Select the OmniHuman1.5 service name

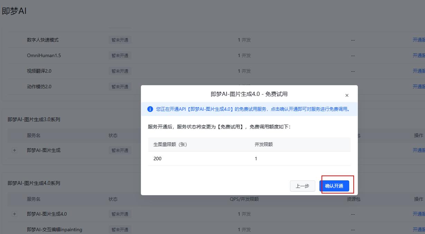click(44, 55)
